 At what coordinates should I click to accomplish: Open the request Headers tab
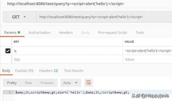66,32
